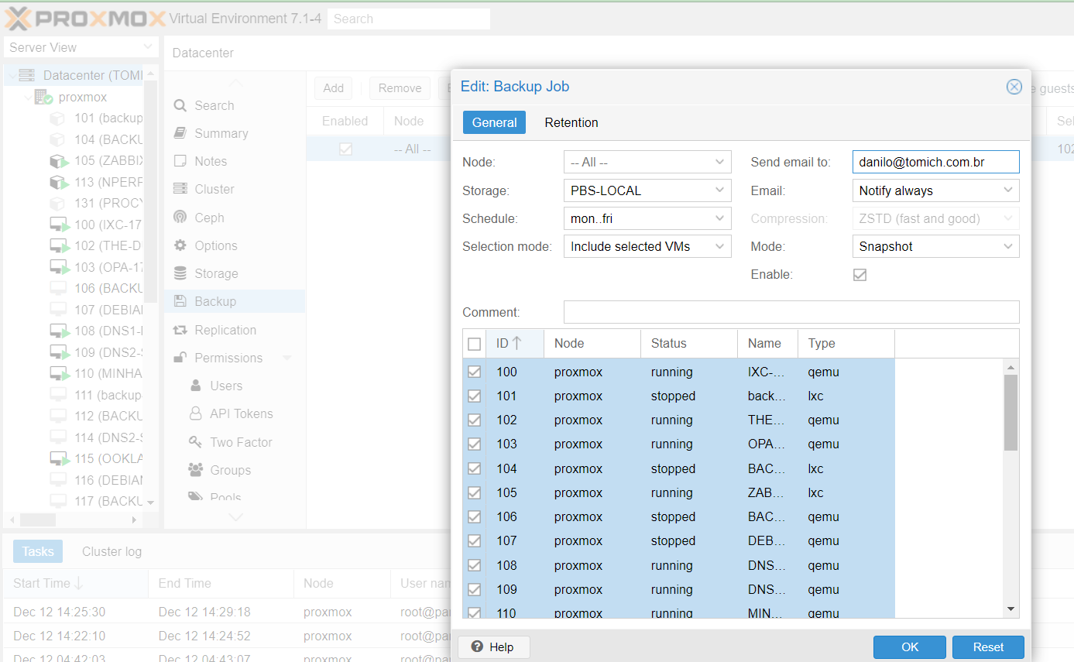The image size is (1074, 662).
Task: Click the Help question mark icon
Action: coord(478,647)
